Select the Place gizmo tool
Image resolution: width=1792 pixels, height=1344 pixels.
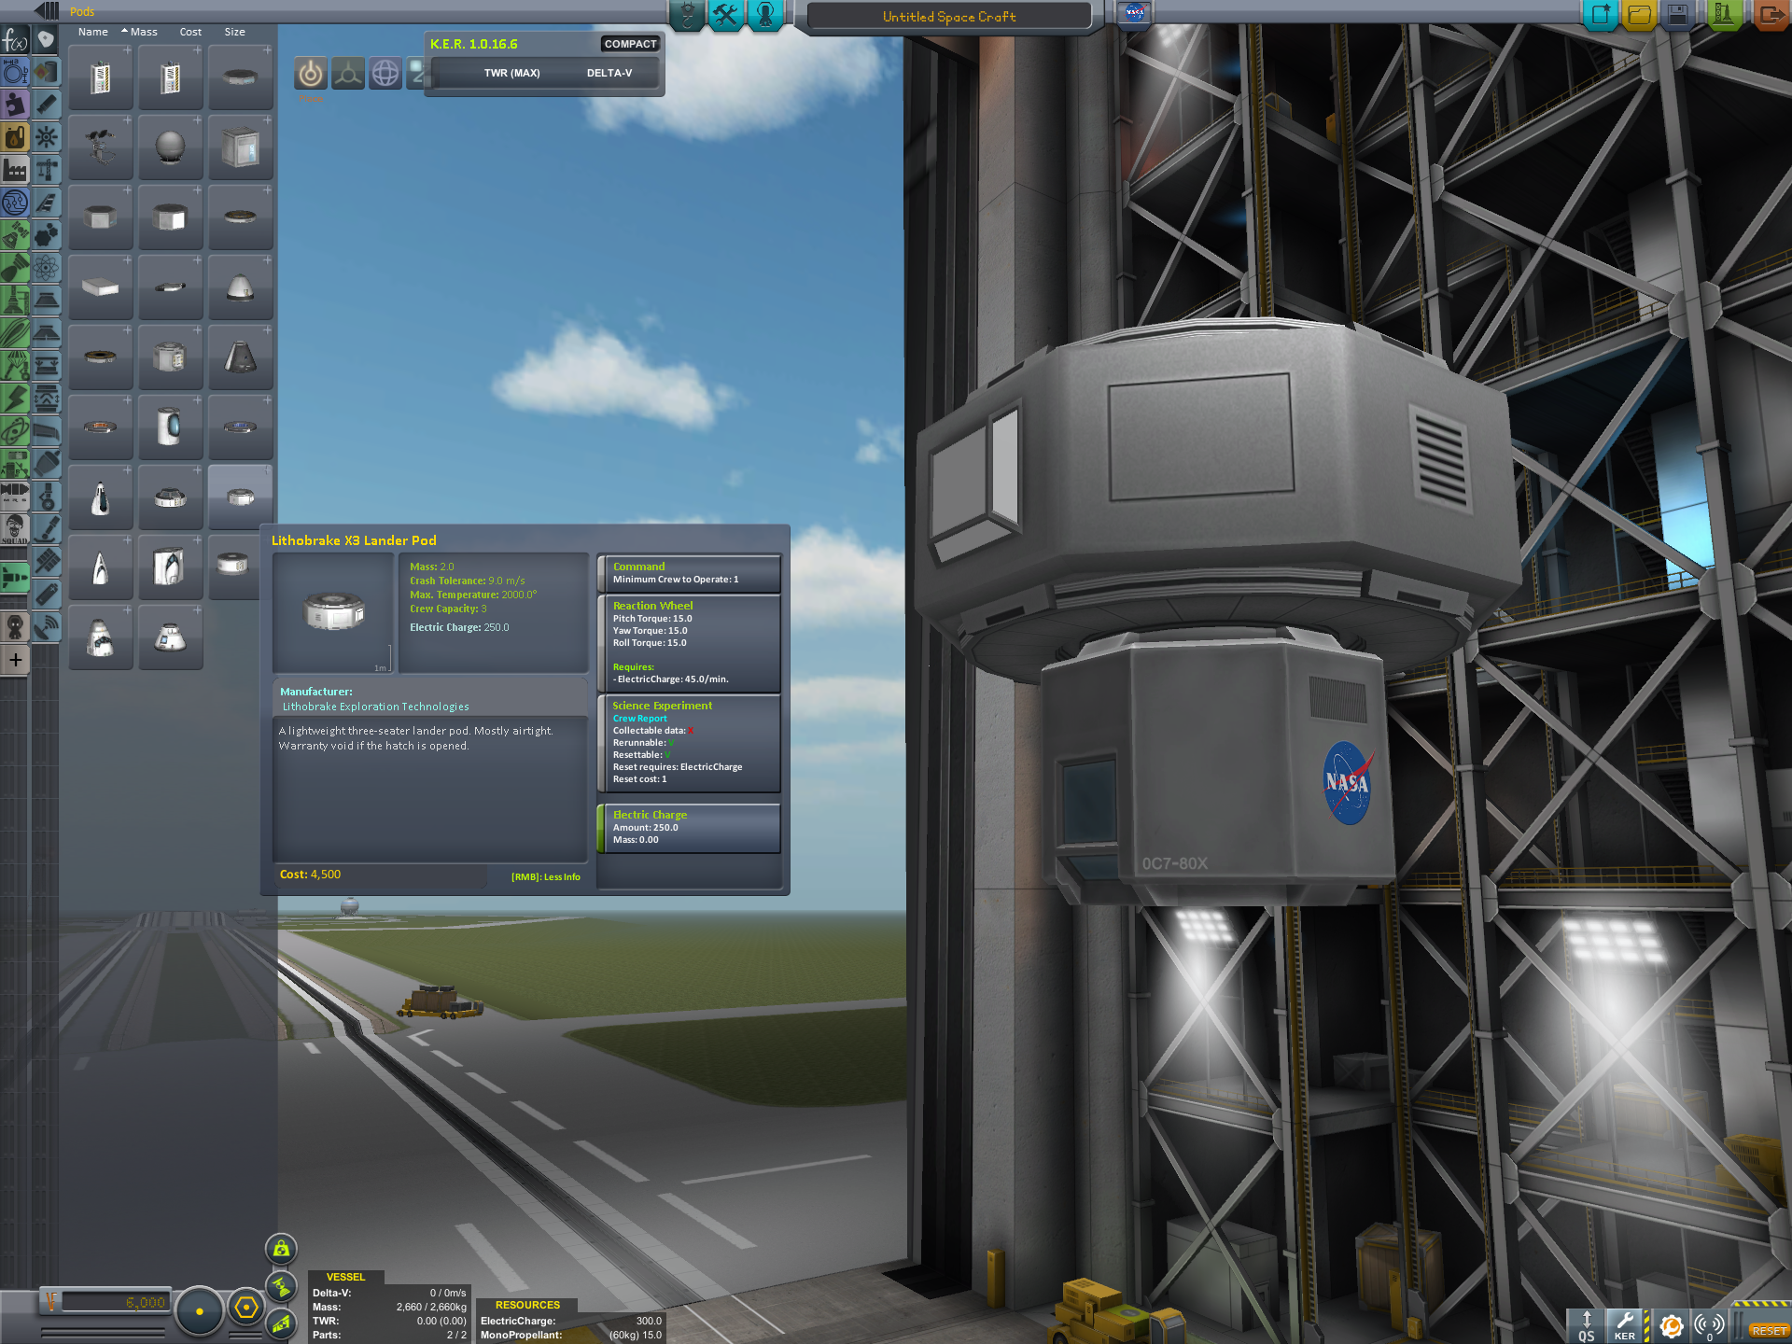[311, 73]
